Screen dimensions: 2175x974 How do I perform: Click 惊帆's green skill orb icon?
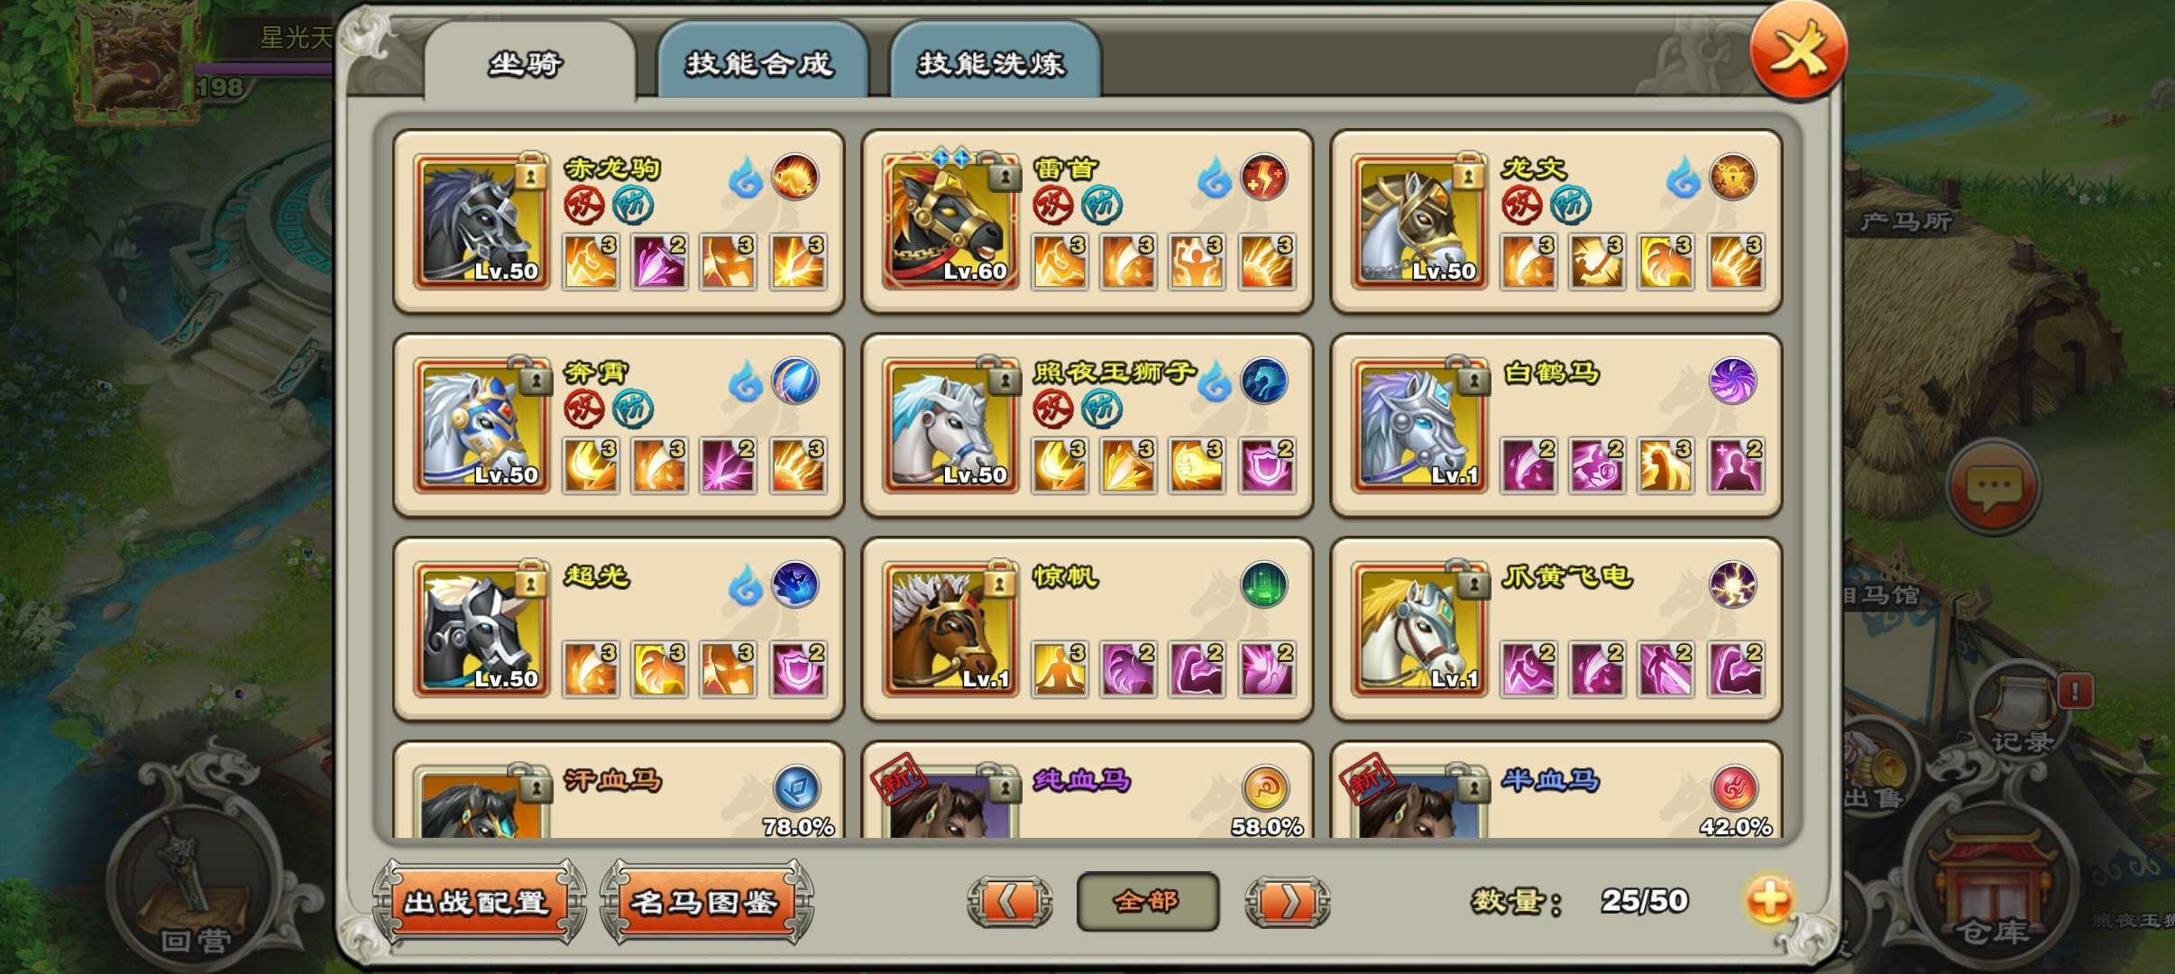(1264, 584)
